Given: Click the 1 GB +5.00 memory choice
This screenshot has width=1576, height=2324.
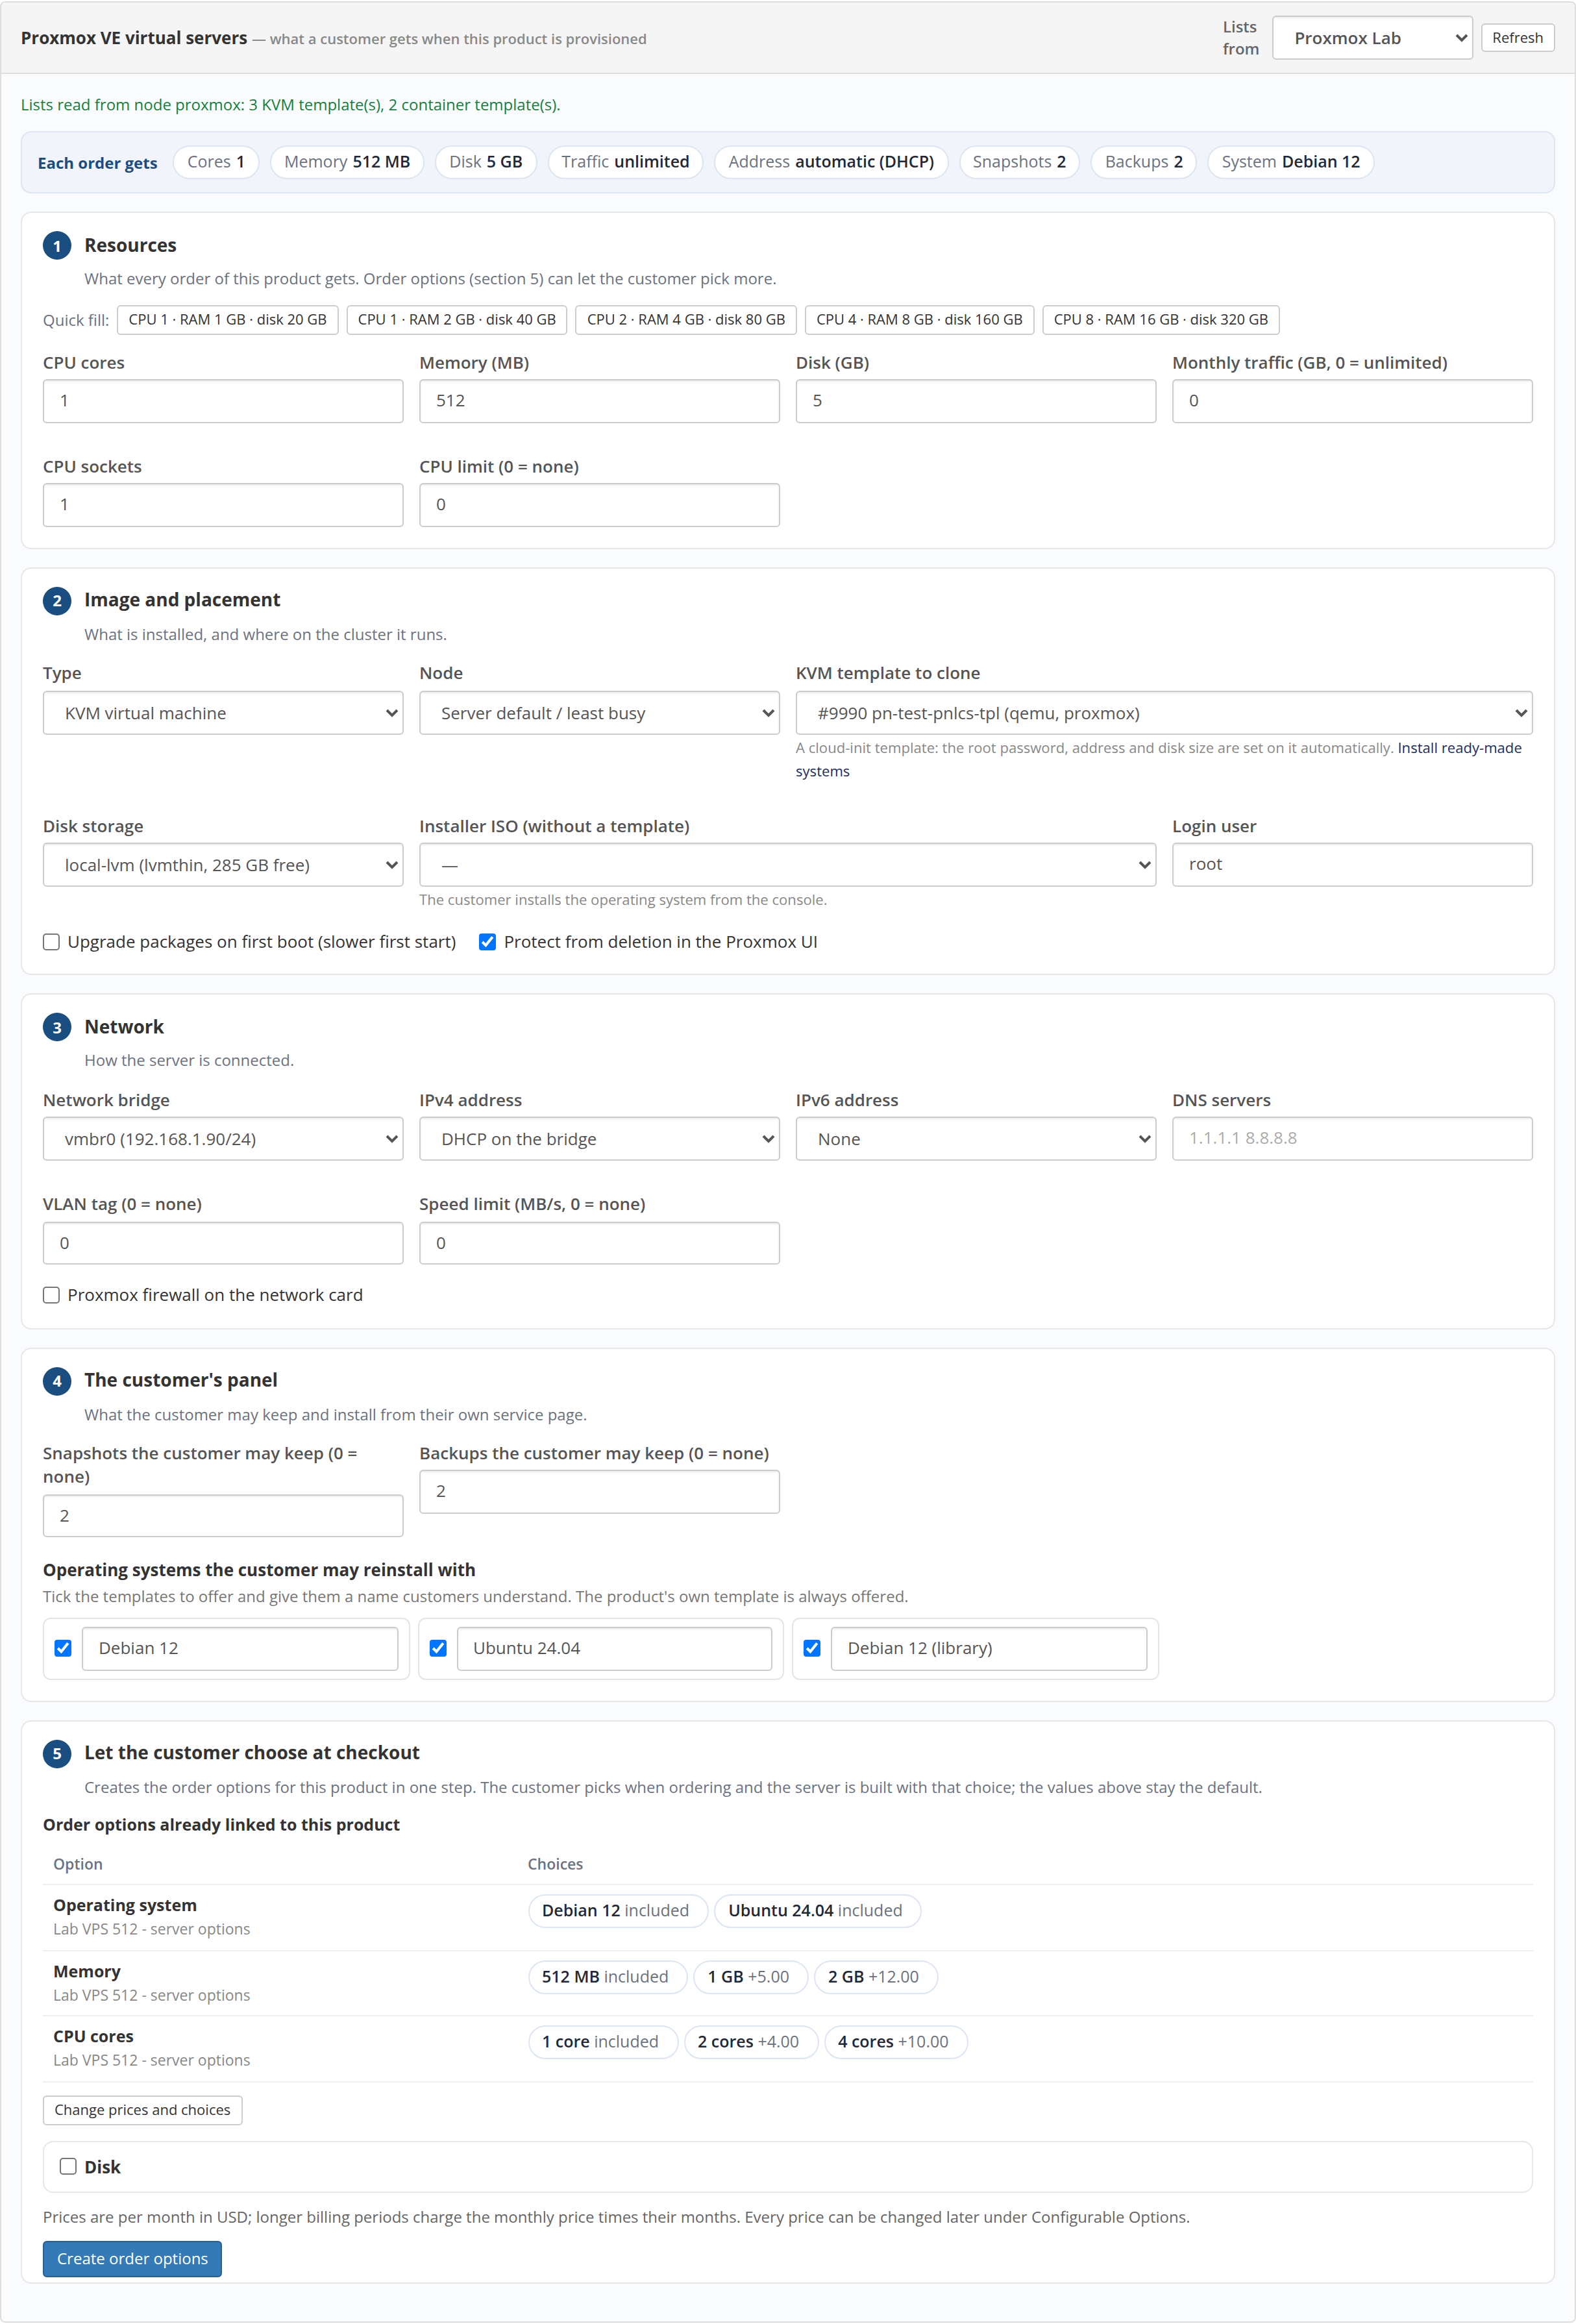Looking at the screenshot, I should (750, 1977).
